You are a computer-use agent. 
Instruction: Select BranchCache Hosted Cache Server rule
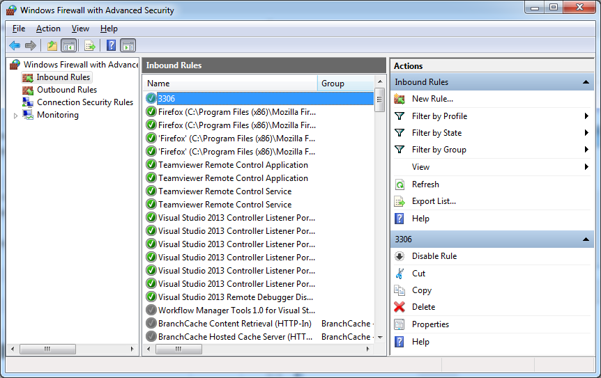[x=235, y=337]
